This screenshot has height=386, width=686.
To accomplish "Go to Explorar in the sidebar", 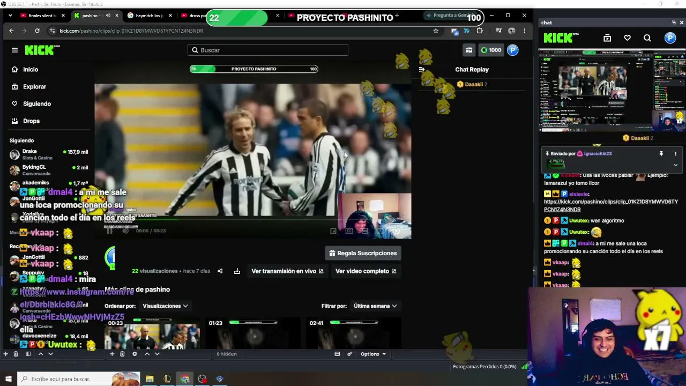I will 28,86.
